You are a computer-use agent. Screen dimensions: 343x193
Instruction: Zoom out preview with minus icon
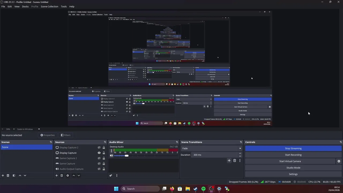(x=2, y=129)
